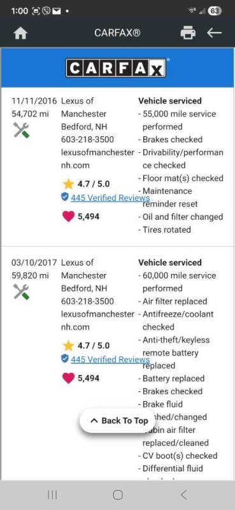The image size is (235, 510).
Task: Tap the Home icon in the header
Action: click(20, 33)
